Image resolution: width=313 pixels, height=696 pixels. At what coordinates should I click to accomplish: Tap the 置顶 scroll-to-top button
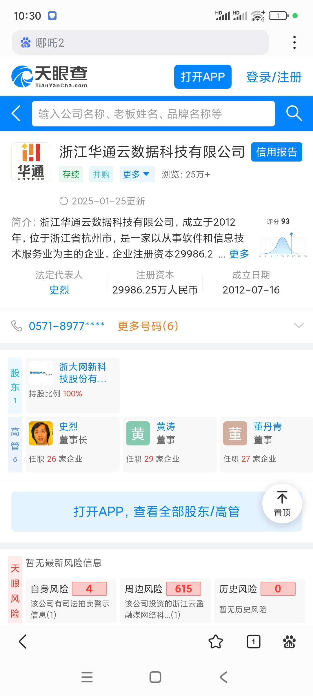(282, 503)
